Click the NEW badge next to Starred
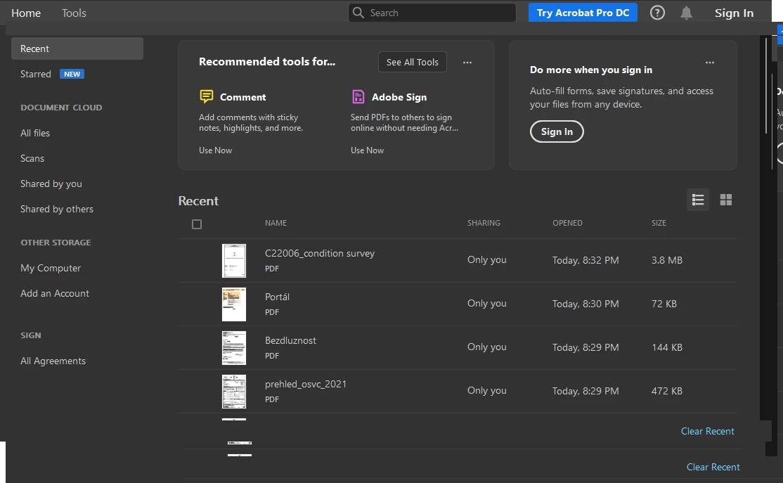The height and width of the screenshot is (483, 783). pos(72,74)
